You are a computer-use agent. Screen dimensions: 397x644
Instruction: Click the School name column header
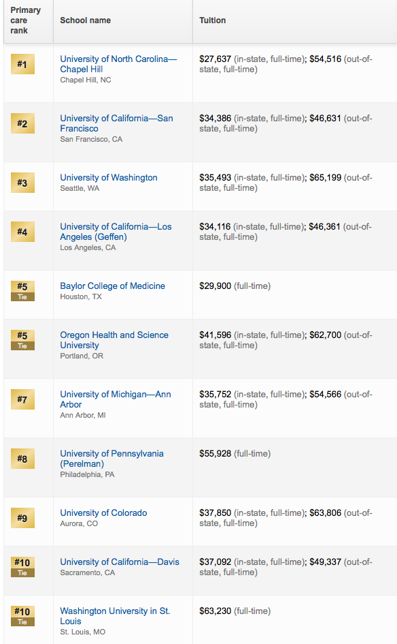pos(85,20)
